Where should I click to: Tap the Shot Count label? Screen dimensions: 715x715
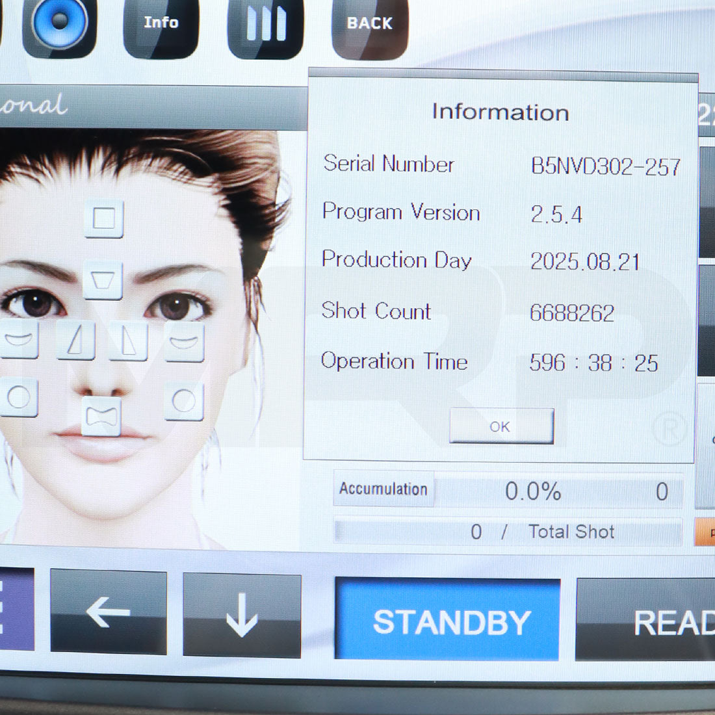[376, 311]
